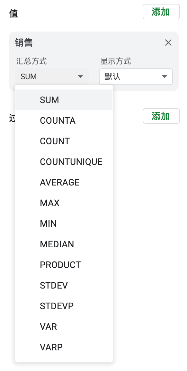Click the 汇总方式 dropdown arrow
Screen dimensions: 187x371
point(80,77)
